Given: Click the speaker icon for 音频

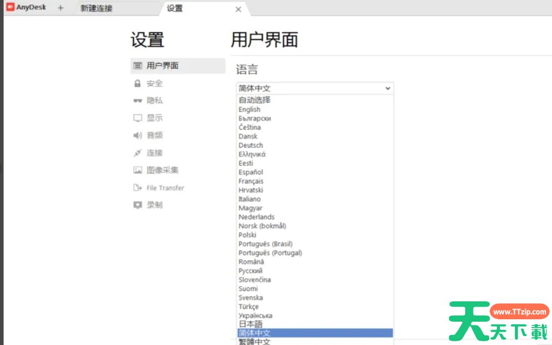Looking at the screenshot, I should tap(138, 135).
